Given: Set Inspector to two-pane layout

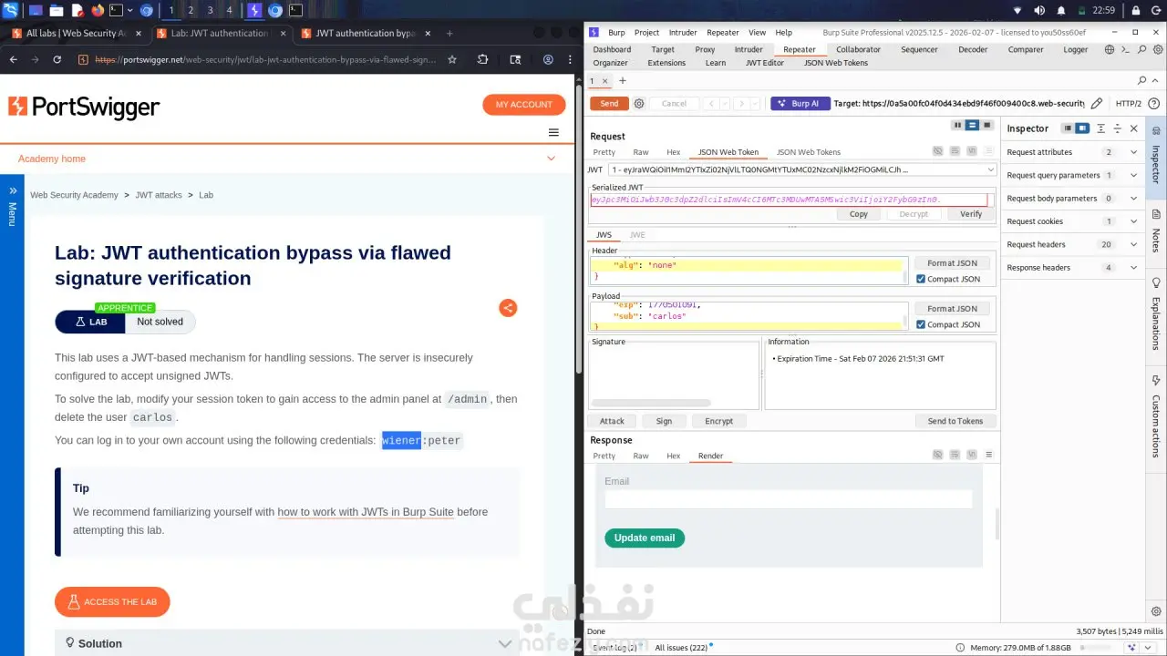Looking at the screenshot, I should pyautogui.click(x=1082, y=128).
